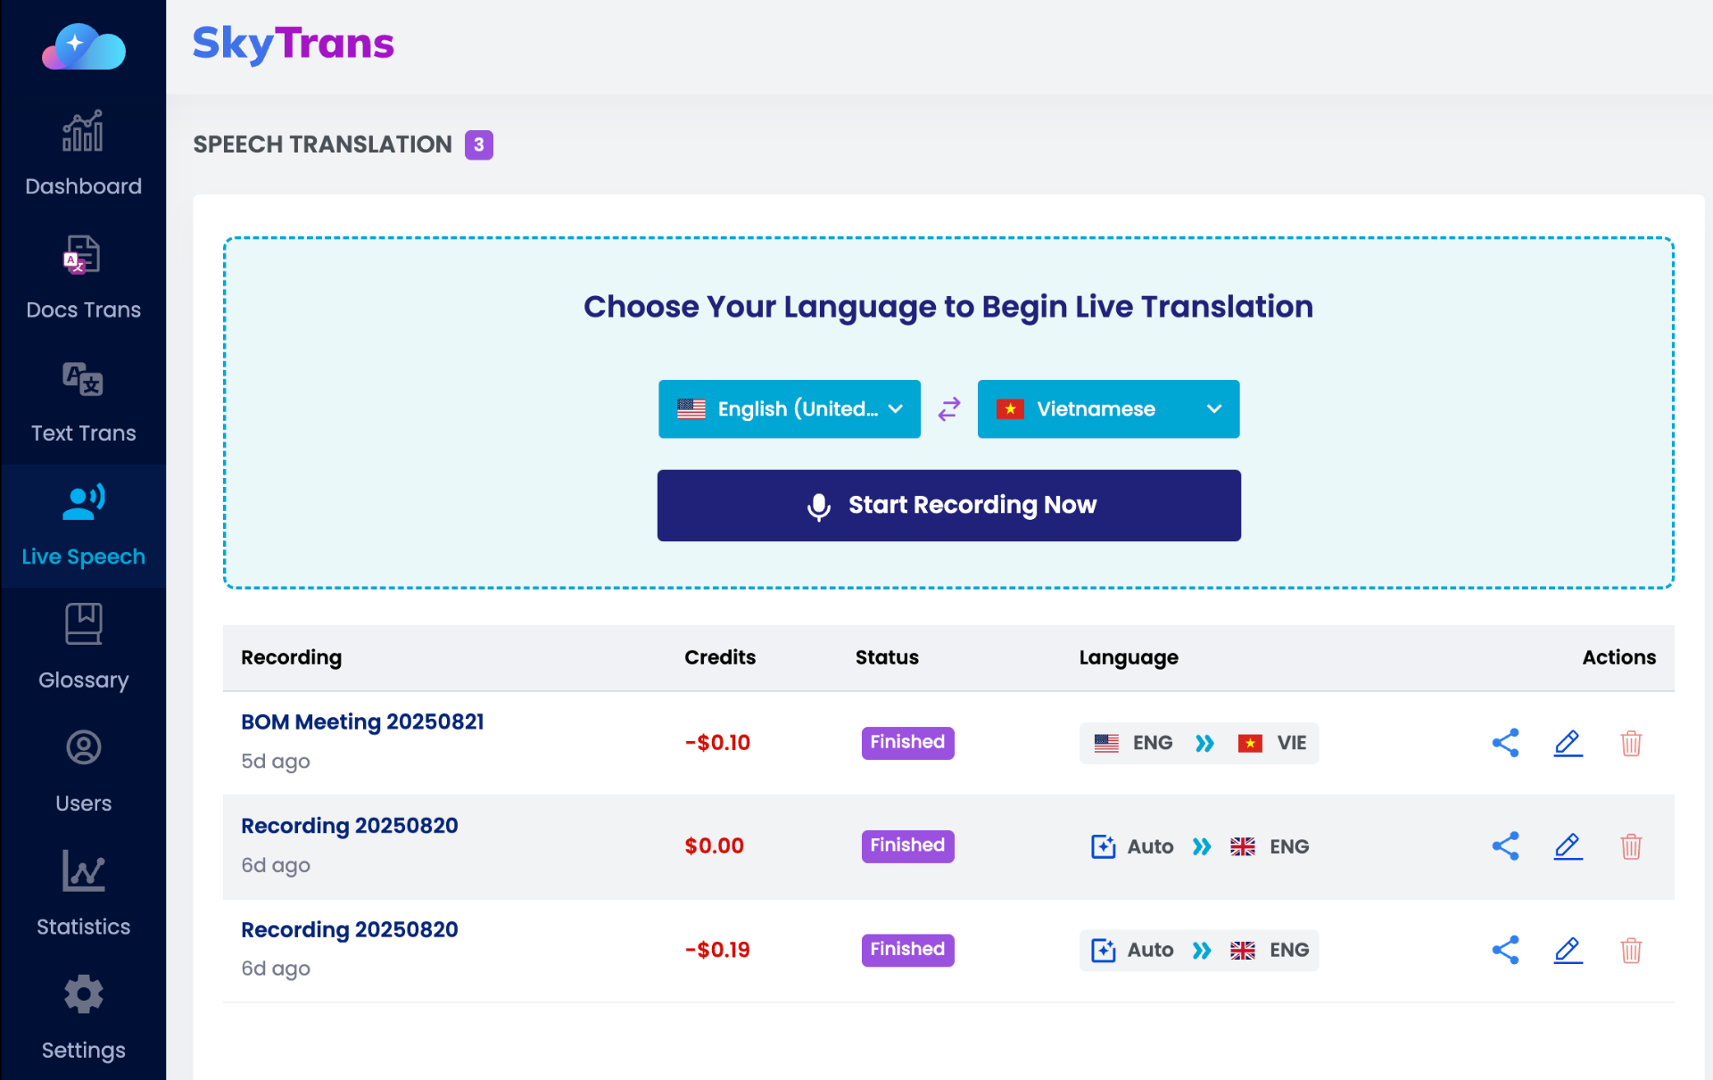
Task: Click the speech translation count badge
Action: 479,144
